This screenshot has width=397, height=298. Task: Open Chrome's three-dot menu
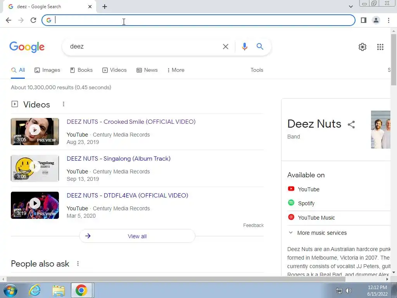[388, 20]
